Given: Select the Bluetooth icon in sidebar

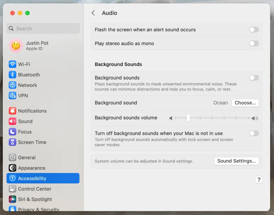Looking at the screenshot, I should point(13,75).
